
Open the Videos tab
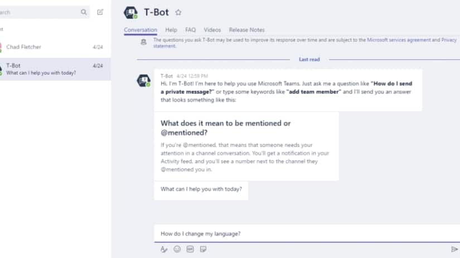click(x=212, y=30)
